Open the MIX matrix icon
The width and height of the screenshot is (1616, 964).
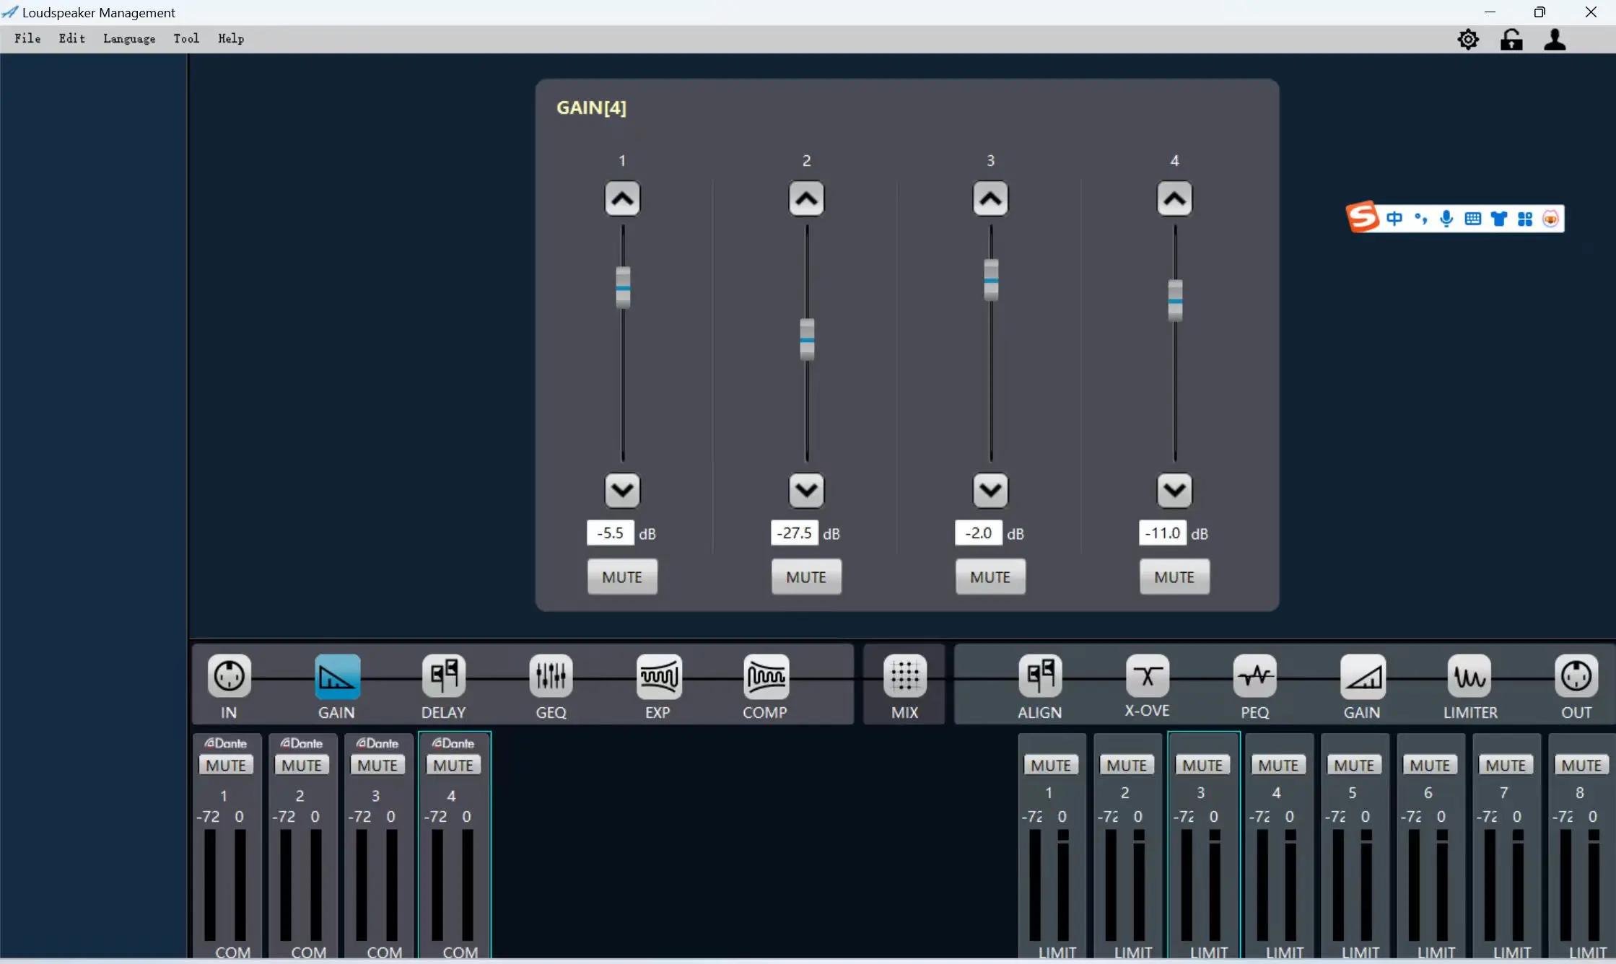[904, 676]
